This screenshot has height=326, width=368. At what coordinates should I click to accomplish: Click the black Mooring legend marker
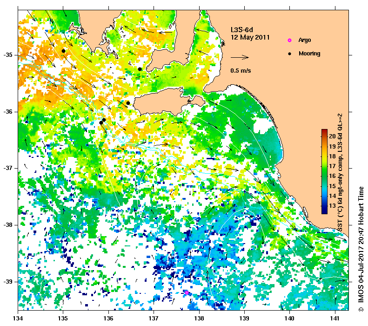click(290, 54)
